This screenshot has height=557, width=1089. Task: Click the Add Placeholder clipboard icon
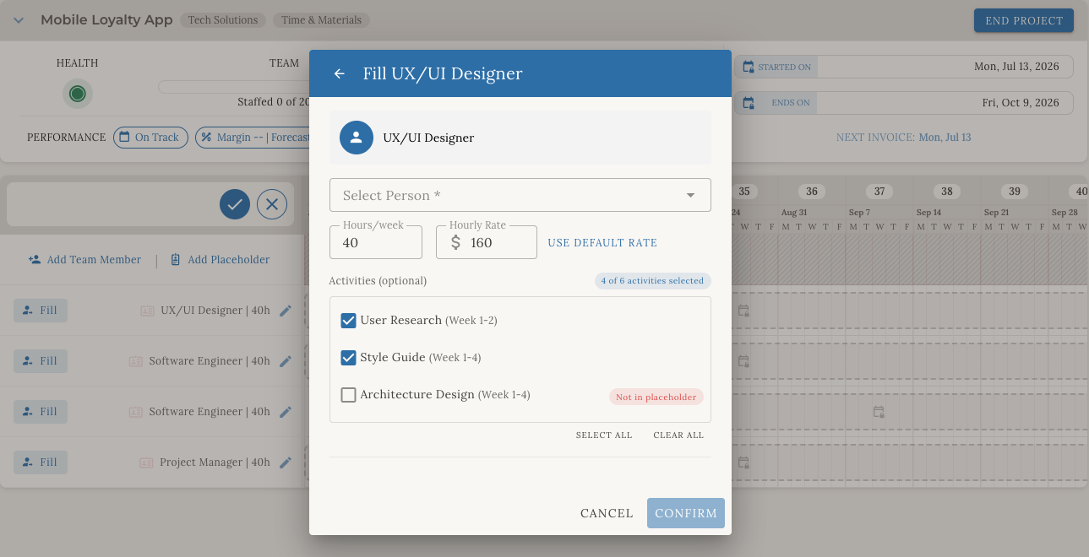pyautogui.click(x=176, y=260)
